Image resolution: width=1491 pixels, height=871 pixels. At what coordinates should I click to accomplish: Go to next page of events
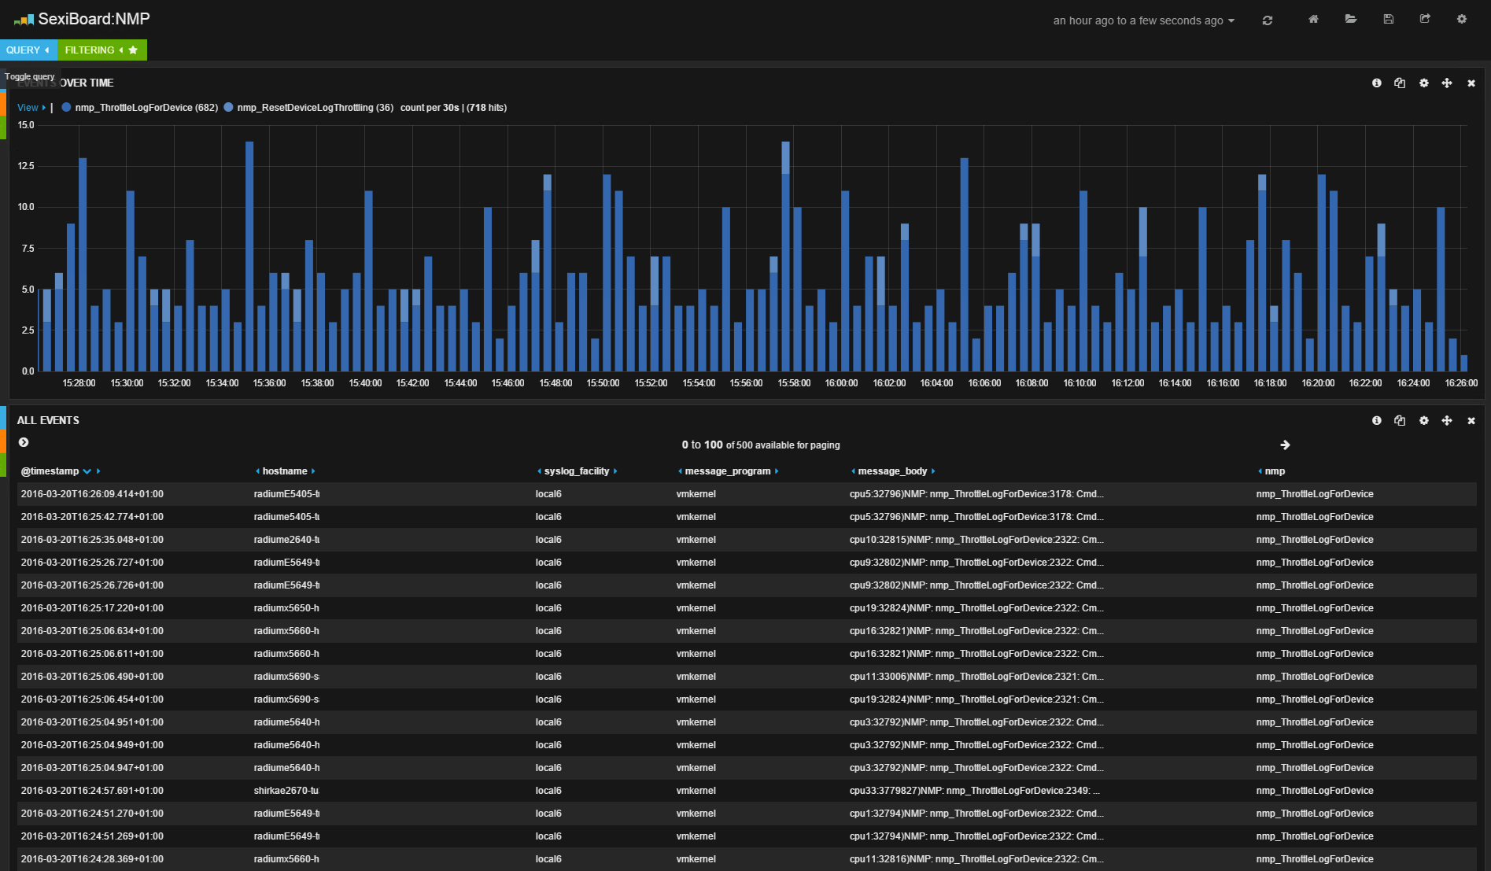1285,445
